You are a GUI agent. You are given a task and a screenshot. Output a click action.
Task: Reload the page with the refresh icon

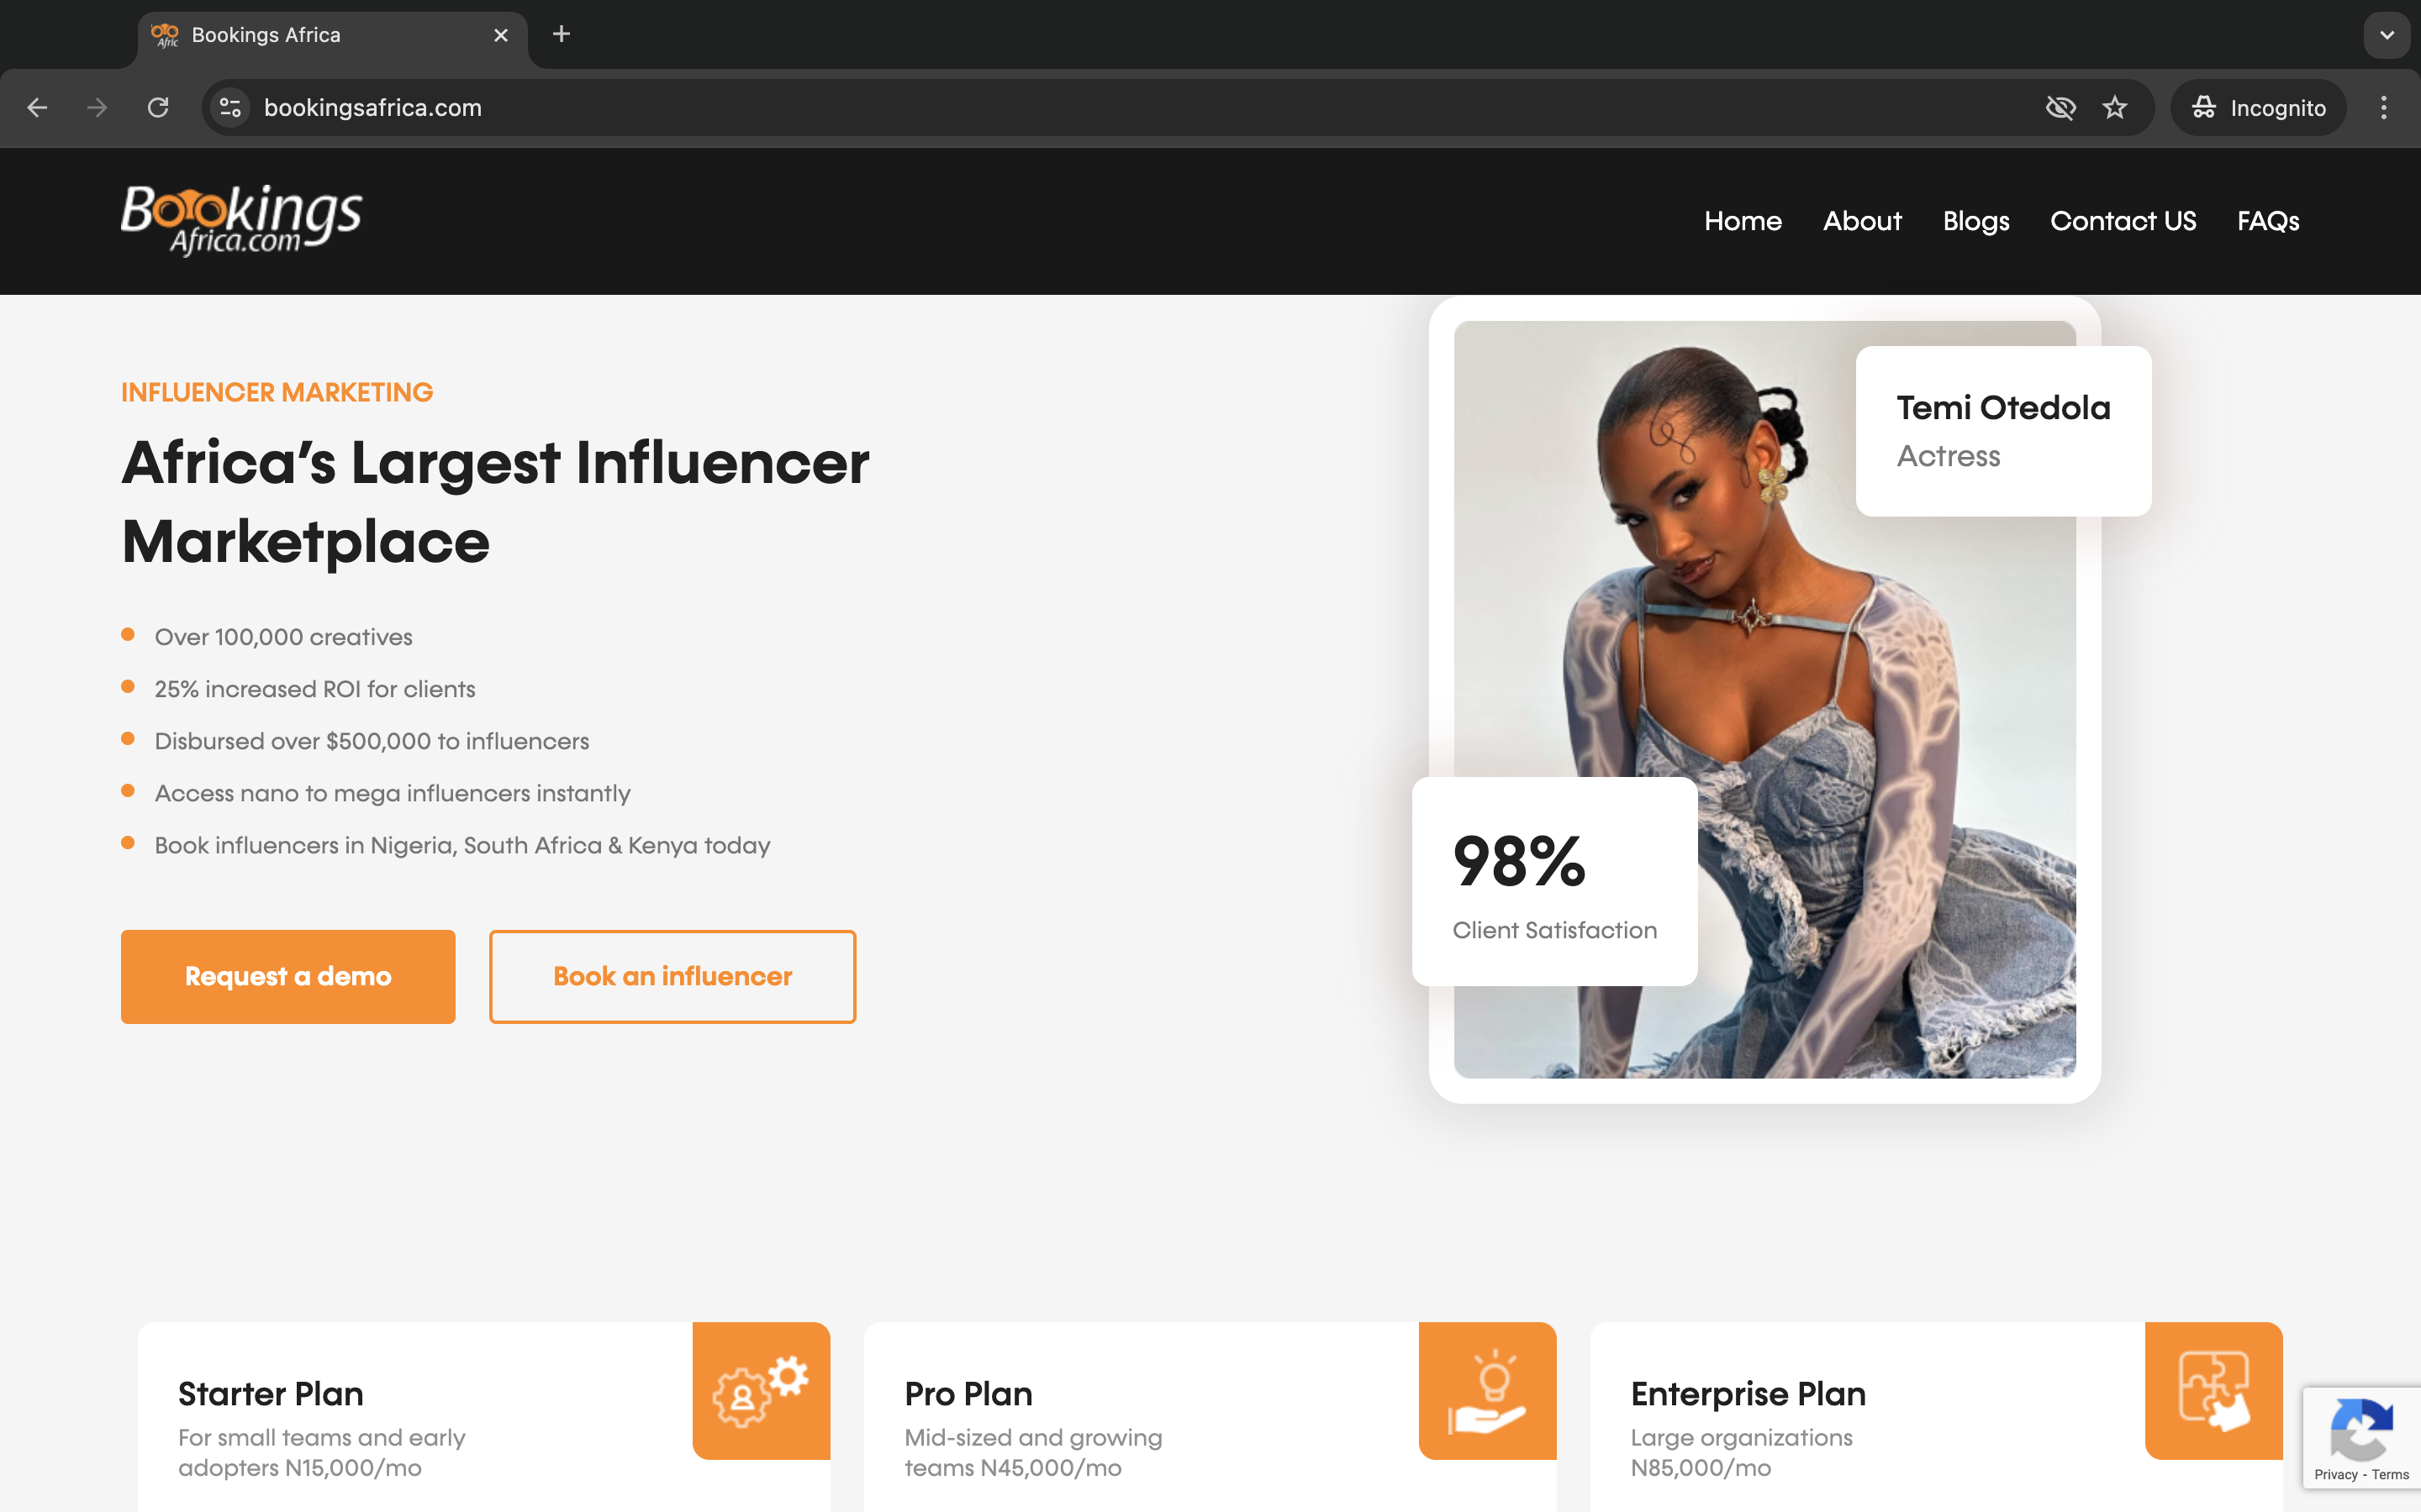(x=158, y=108)
